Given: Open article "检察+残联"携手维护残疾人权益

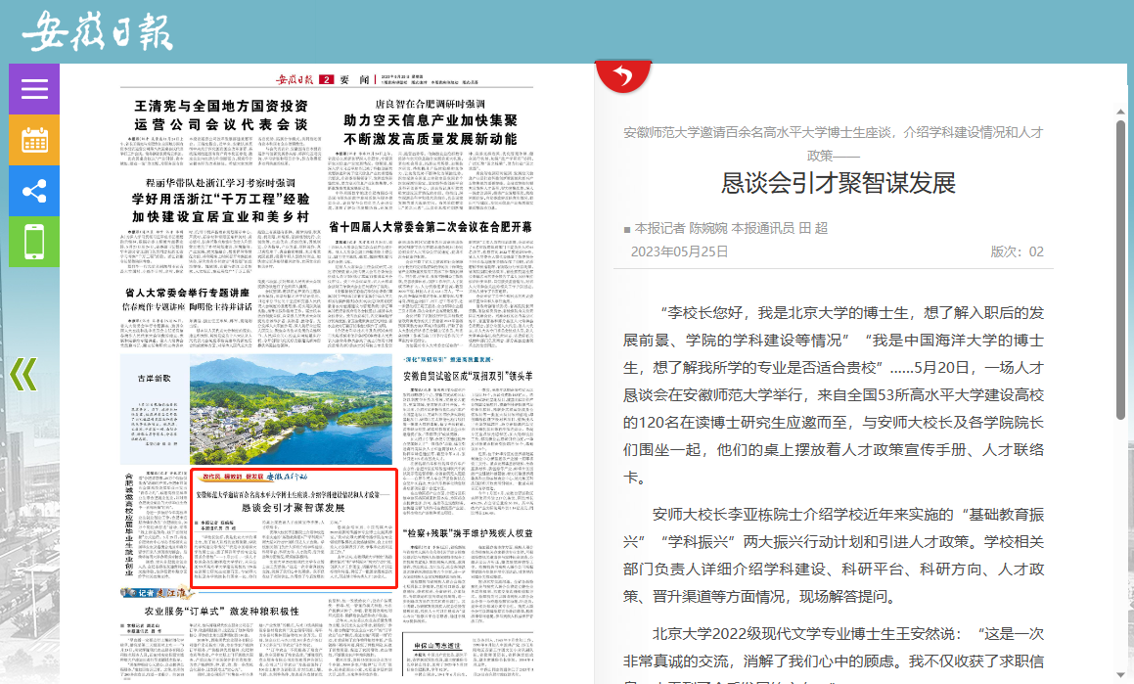Looking at the screenshot, I should tap(468, 533).
